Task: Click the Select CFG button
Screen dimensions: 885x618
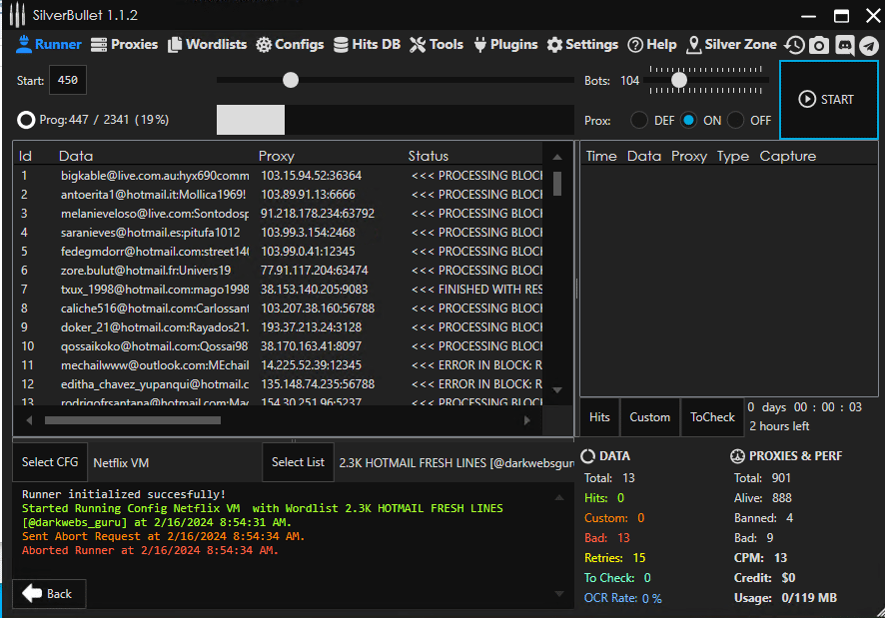Action: pos(50,462)
